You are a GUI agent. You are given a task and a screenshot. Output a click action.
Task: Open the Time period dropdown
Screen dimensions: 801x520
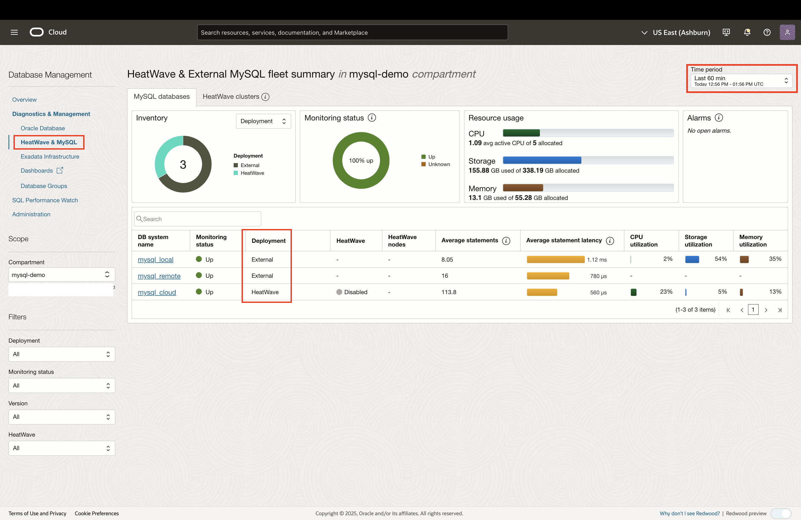(x=741, y=81)
